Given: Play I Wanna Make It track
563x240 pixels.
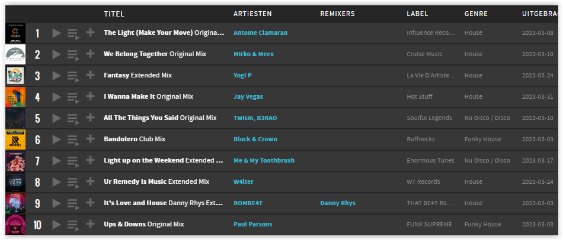Looking at the screenshot, I should (x=56, y=97).
